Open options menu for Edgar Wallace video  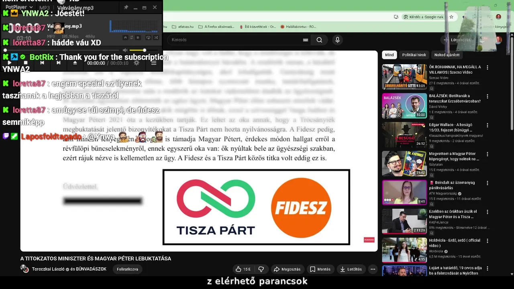[x=487, y=126]
